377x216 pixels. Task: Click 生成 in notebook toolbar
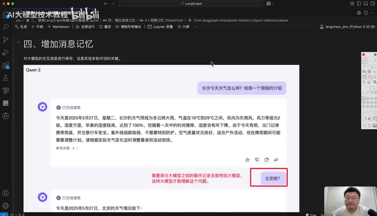coord(21,27)
